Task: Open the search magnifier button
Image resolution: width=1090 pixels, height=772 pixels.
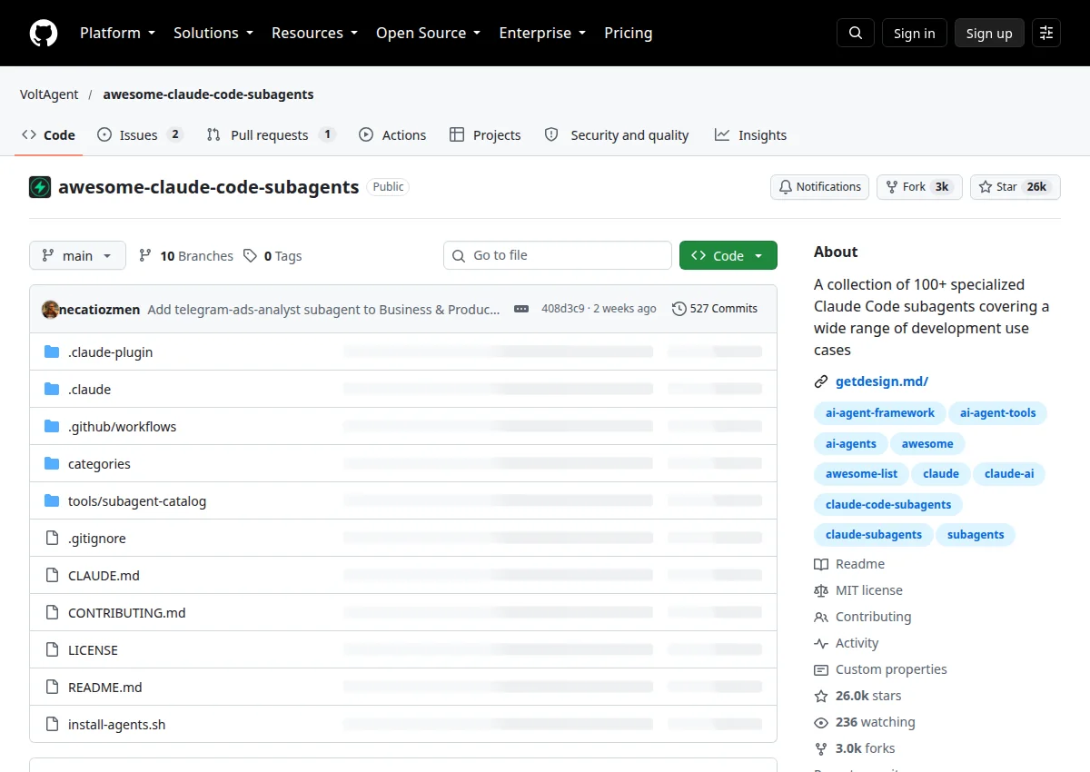Action: point(856,33)
